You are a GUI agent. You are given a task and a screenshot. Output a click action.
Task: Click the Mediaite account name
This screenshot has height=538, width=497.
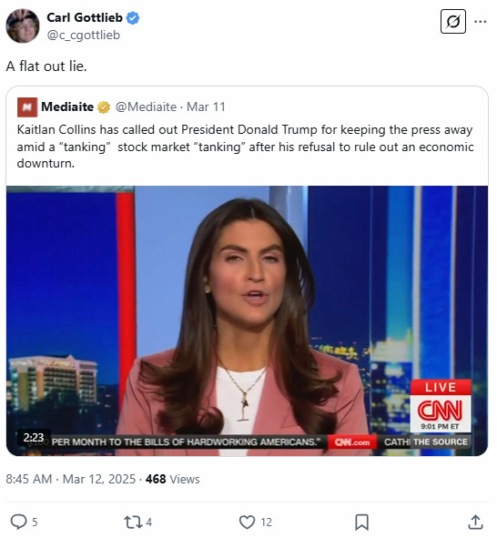[67, 107]
